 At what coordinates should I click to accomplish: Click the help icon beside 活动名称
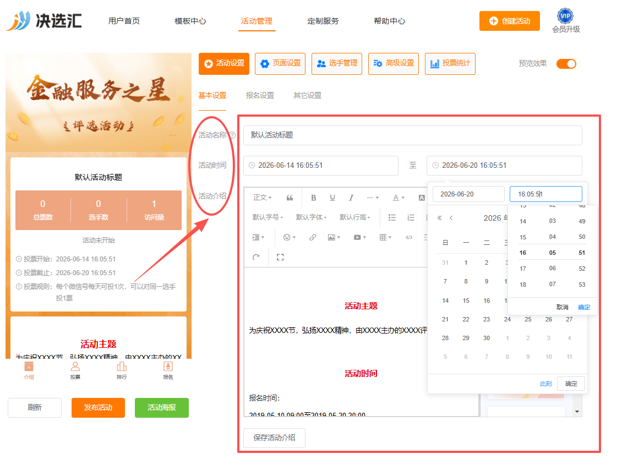click(x=233, y=135)
